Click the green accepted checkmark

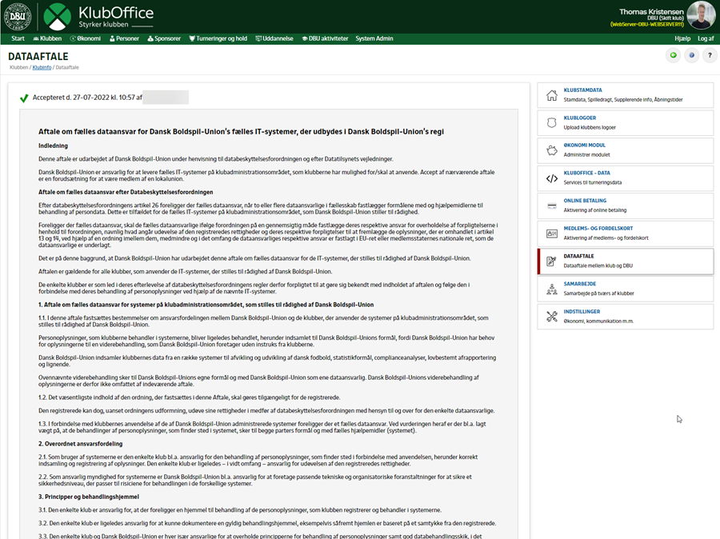coord(24,98)
